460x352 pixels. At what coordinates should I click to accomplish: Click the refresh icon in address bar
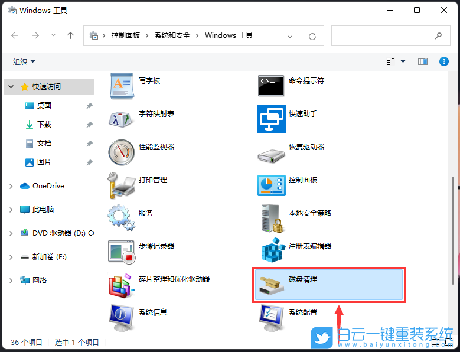(x=312, y=37)
